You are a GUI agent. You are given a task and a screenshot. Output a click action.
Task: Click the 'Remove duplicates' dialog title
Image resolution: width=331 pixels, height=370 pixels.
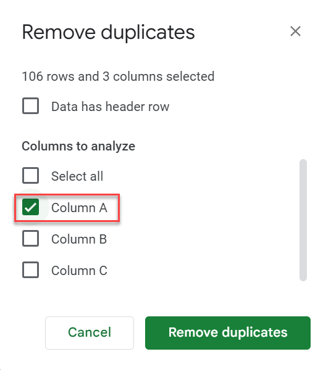109,32
